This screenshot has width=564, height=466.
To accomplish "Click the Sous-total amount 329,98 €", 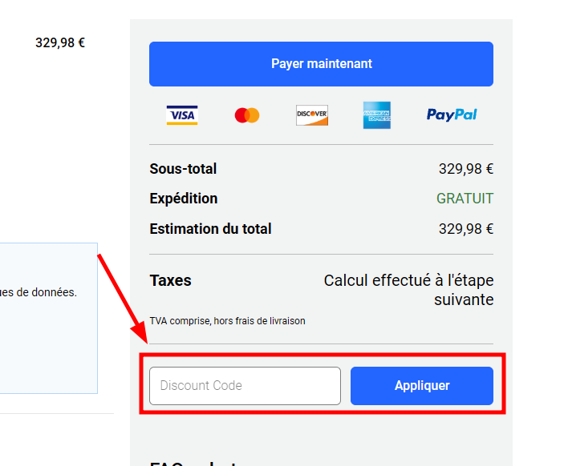I will click(465, 169).
